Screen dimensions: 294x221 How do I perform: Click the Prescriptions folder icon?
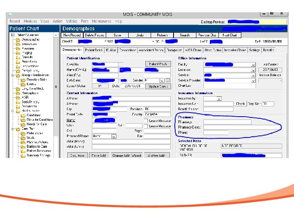18,93
